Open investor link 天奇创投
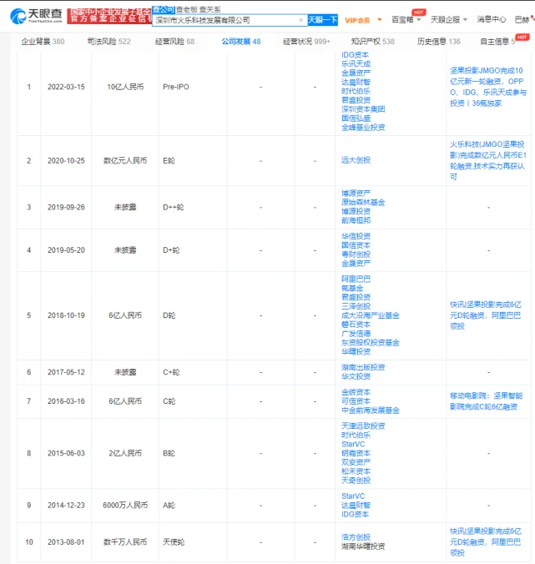535x564 pixels. pyautogui.click(x=356, y=481)
